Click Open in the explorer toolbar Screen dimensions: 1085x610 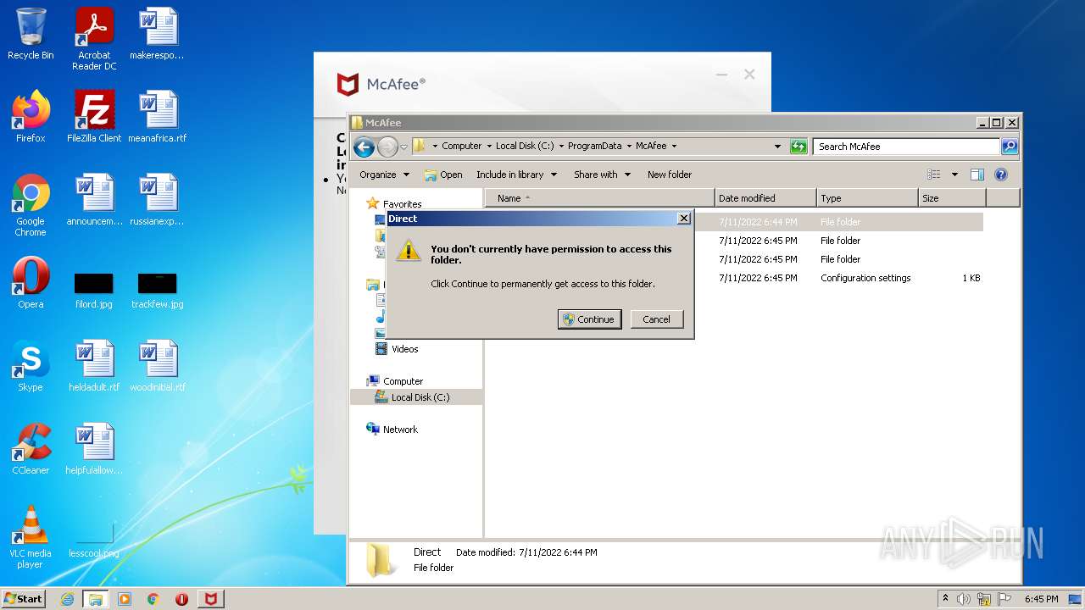[x=443, y=175]
